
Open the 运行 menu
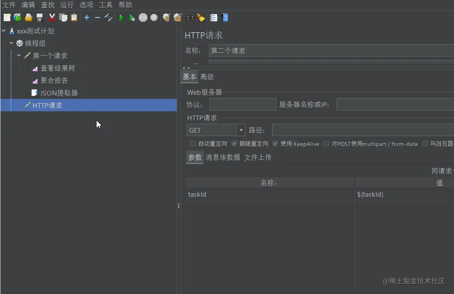[x=67, y=5]
